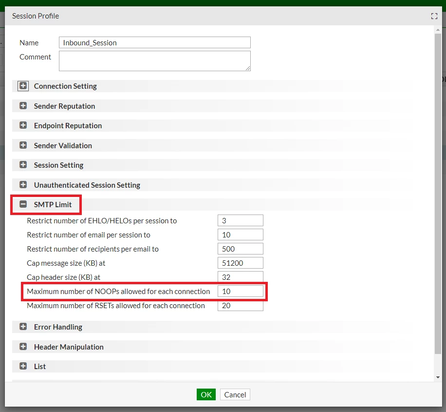Viewport: 446px width, 412px height.
Task: Expand the Sender Validation section
Action: (23, 145)
